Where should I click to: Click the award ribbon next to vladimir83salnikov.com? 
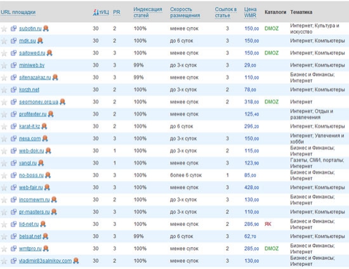coord(76,261)
